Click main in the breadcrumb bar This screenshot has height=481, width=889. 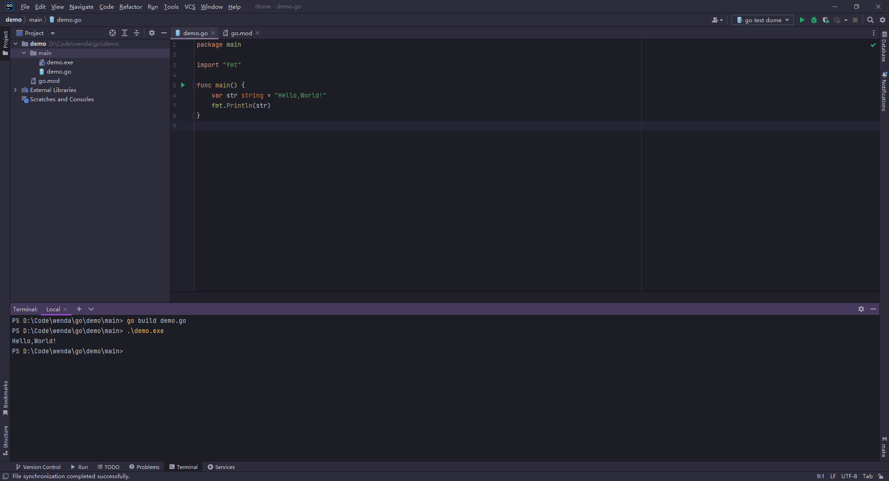35,20
